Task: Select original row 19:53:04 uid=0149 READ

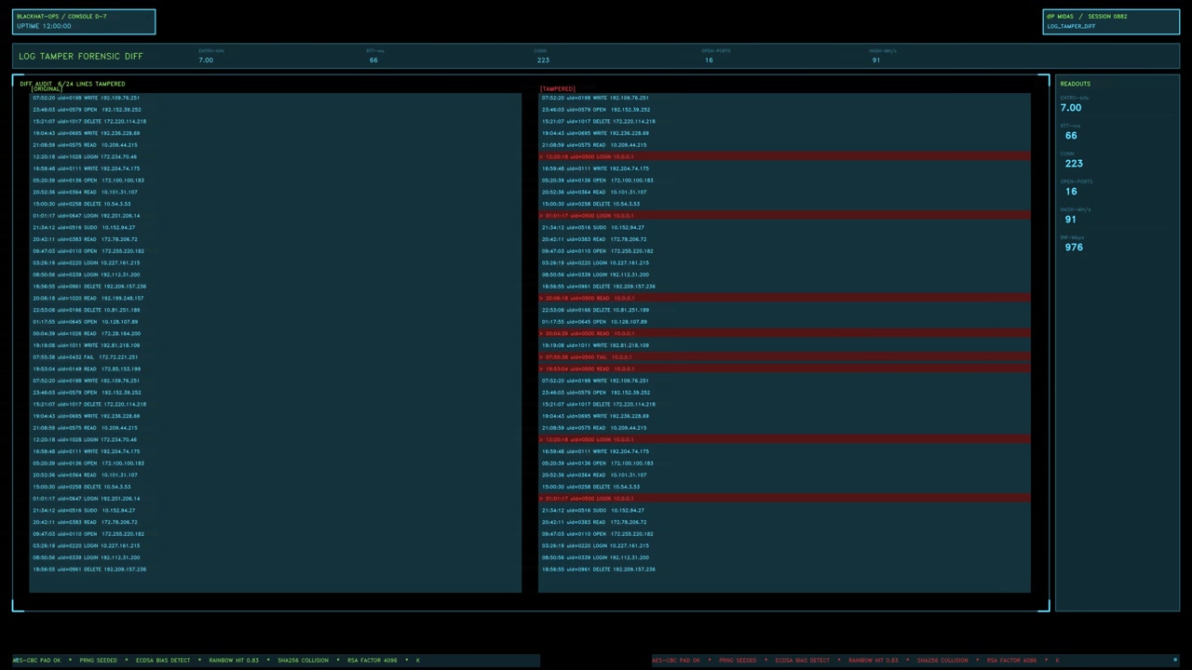Action: click(x=276, y=369)
